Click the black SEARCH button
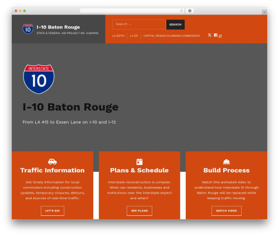The width and height of the screenshot is (279, 236). [175, 25]
